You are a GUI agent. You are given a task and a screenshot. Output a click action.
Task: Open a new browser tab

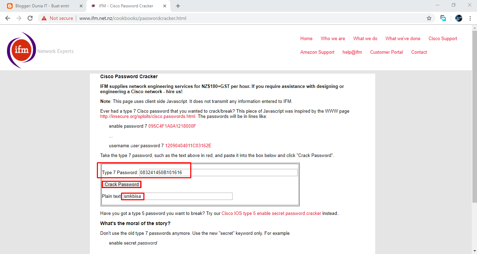178,6
